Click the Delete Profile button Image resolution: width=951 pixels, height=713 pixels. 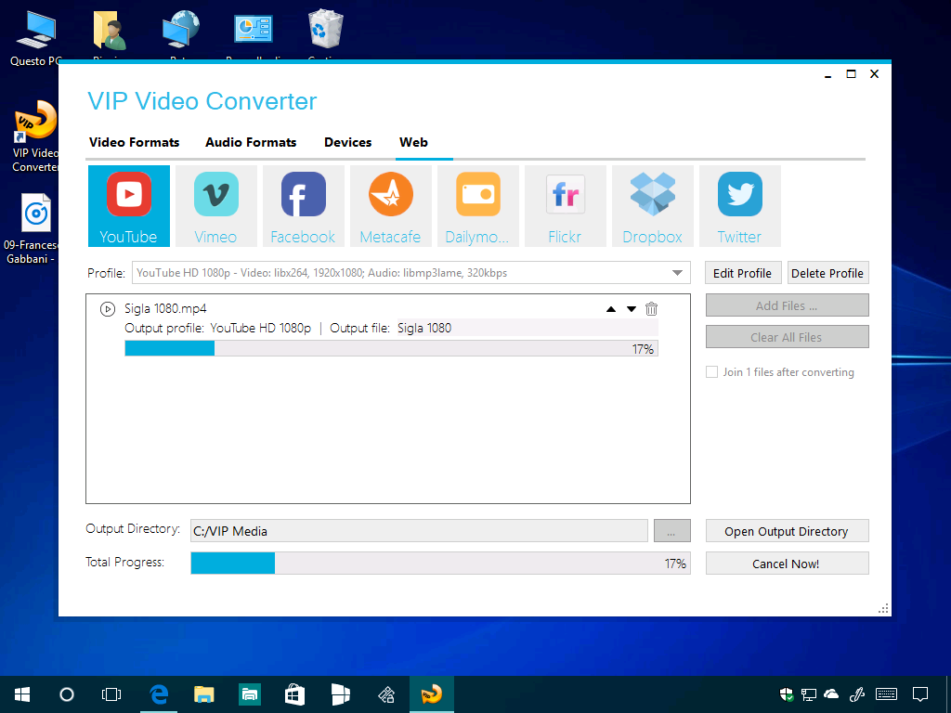click(x=827, y=273)
